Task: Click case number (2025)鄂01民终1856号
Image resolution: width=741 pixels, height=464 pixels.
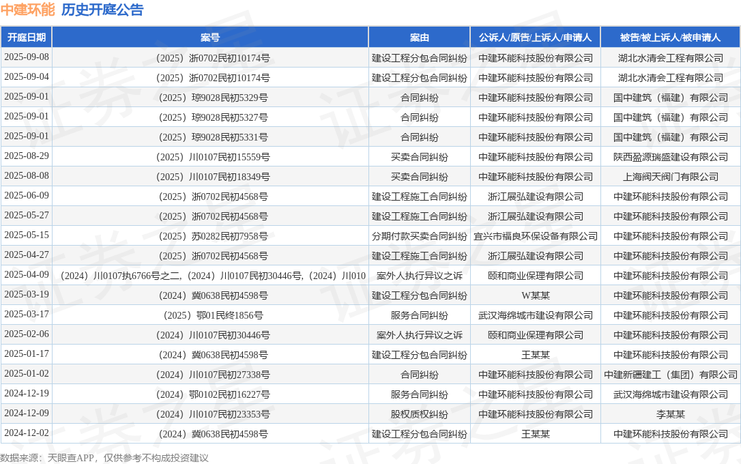Action: click(x=213, y=316)
